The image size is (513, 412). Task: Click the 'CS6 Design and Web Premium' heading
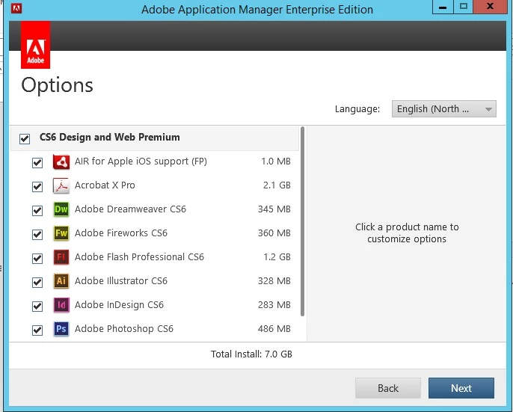point(110,137)
